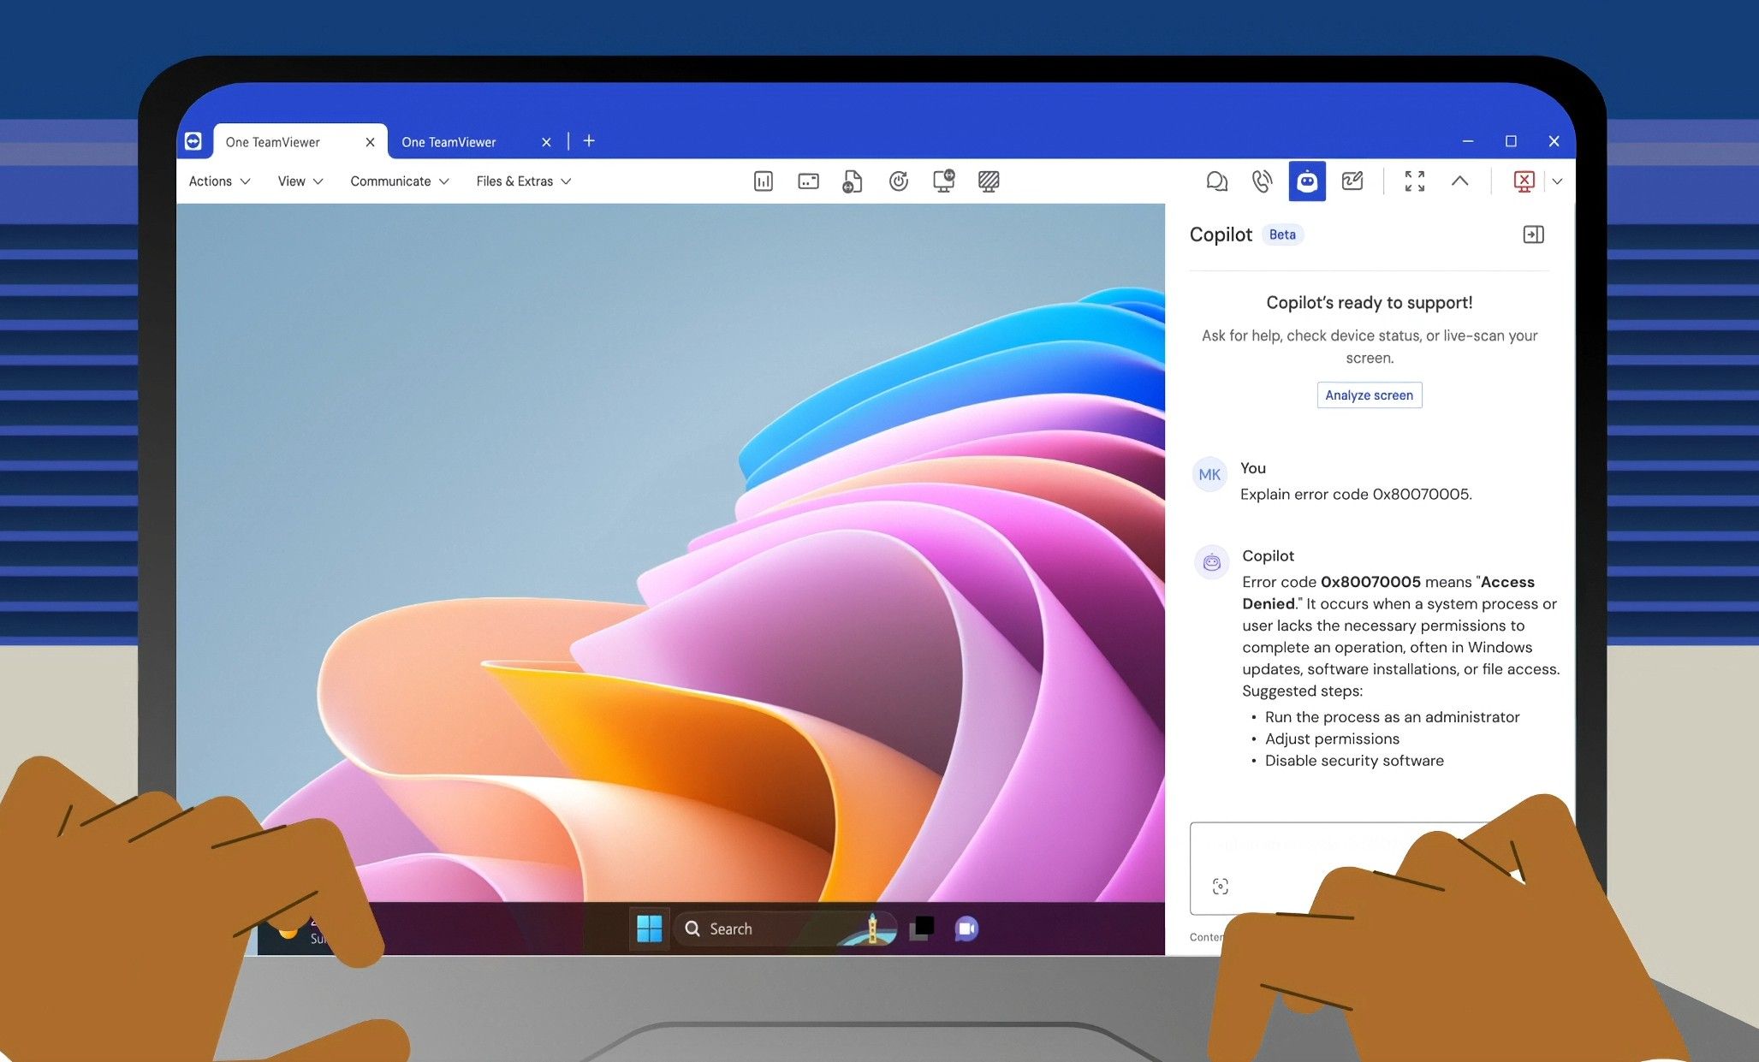
Task: Open the dashboard chart icon in toolbar
Action: 763,181
